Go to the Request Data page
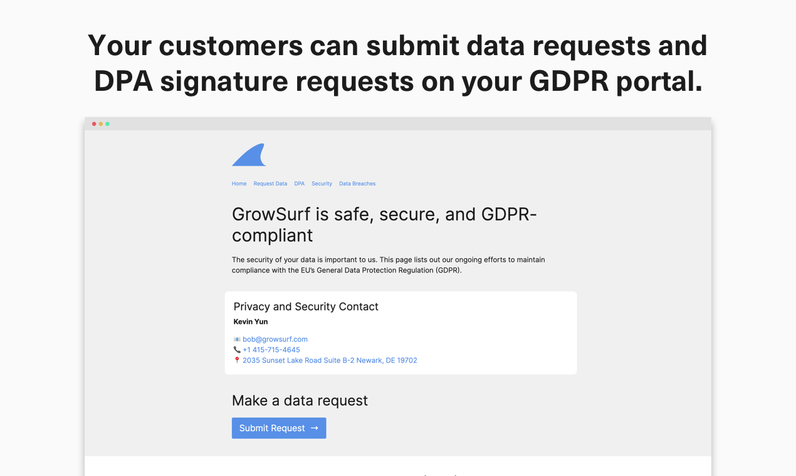 pos(270,184)
